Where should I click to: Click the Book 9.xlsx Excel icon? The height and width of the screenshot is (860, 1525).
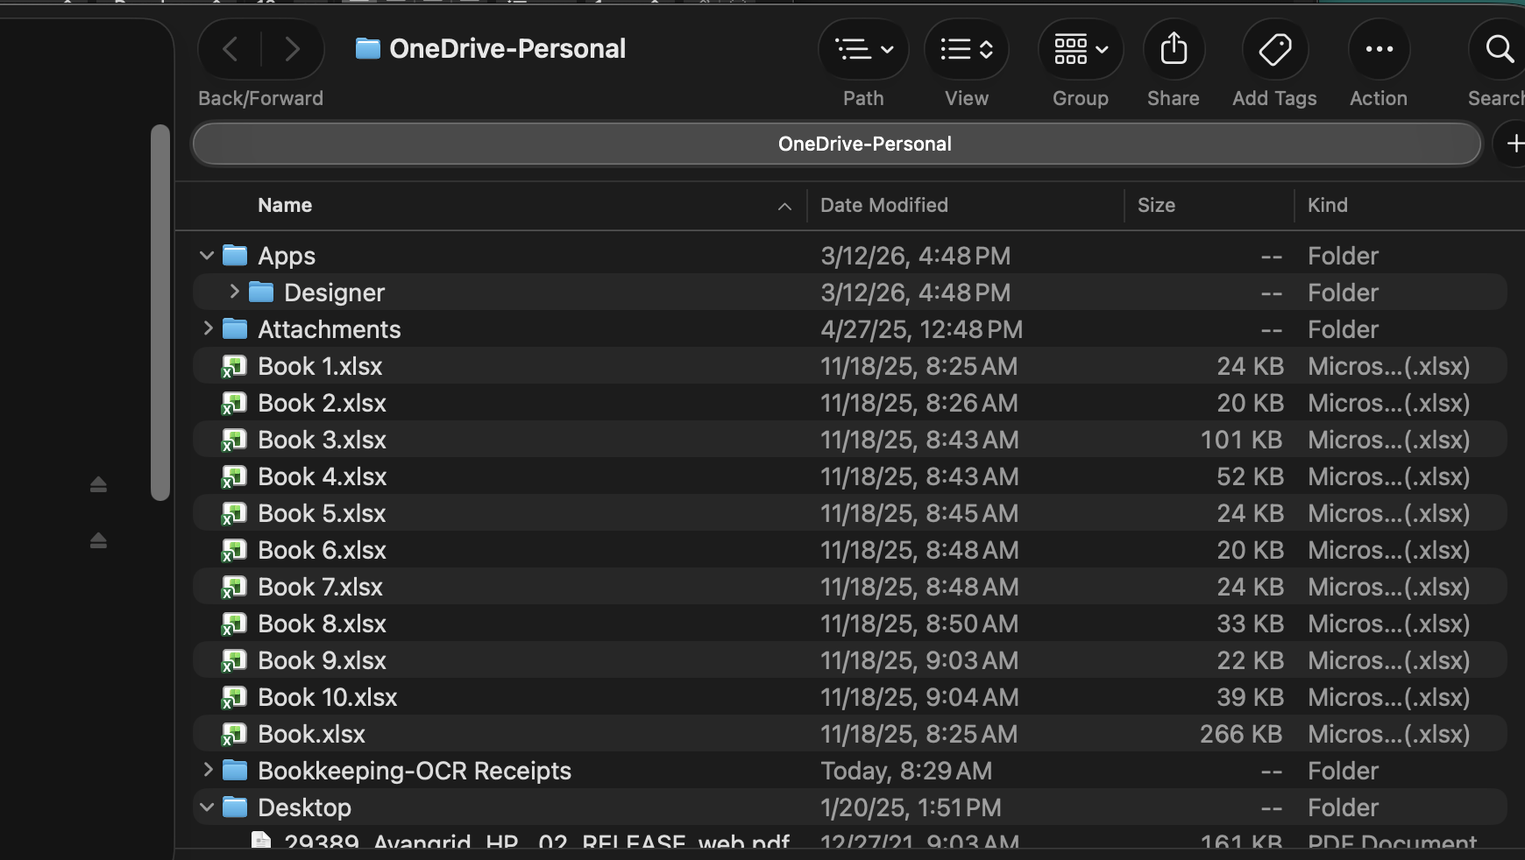234,660
